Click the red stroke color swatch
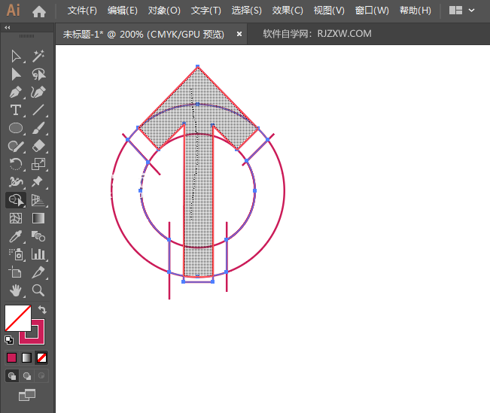 click(33, 332)
